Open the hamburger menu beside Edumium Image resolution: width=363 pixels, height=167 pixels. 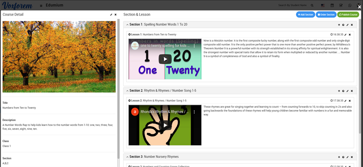pyautogui.click(x=41, y=5)
